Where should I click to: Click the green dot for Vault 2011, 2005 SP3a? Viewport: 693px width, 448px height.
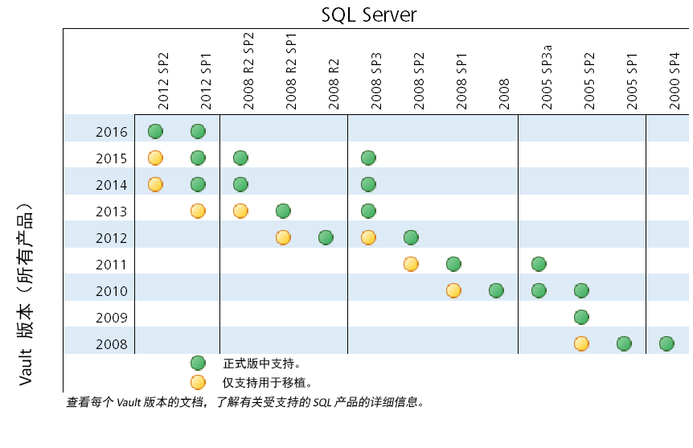click(539, 264)
